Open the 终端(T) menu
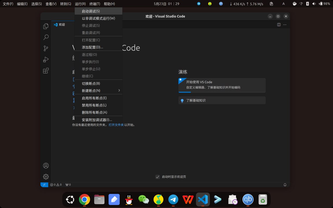The width and height of the screenshot is (333, 208). pos(95,4)
